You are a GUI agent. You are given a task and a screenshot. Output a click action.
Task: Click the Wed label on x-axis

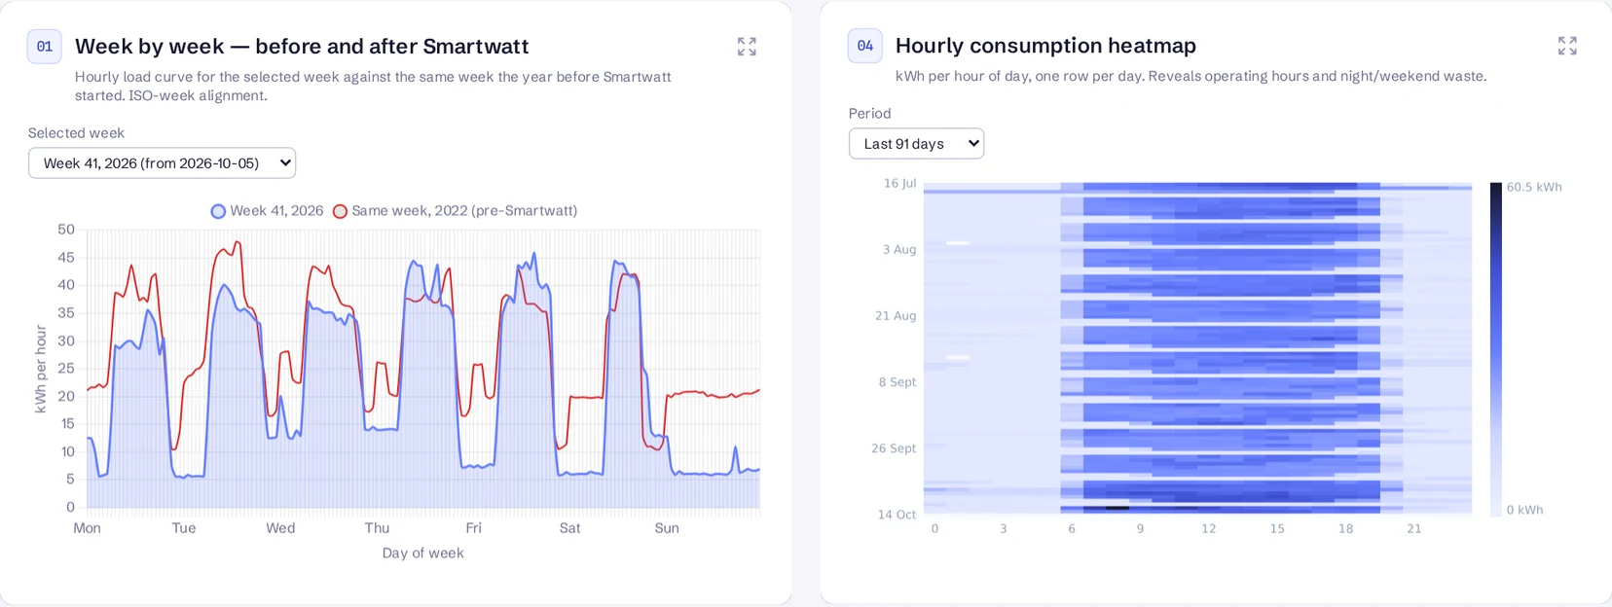pos(280,528)
